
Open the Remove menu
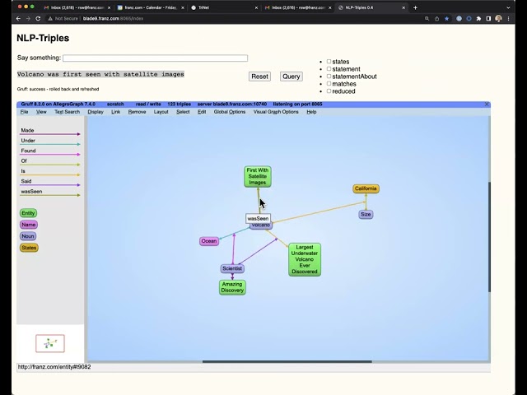click(137, 112)
